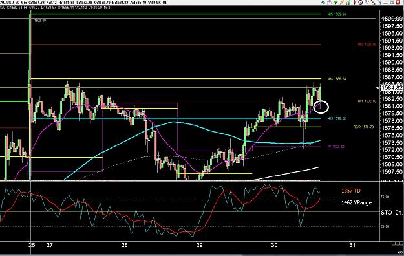This screenshot has height=256, width=404.
Task: Click the gray pin toolbar icon
Action: pyautogui.click(x=380, y=3)
